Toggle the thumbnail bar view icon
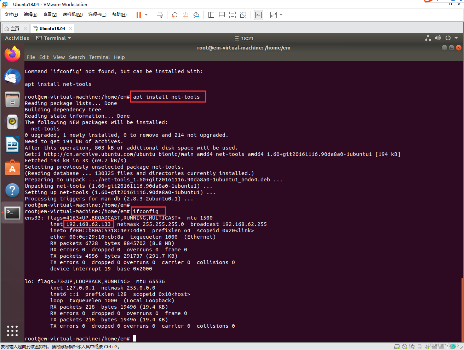The image size is (464, 350). 222,15
